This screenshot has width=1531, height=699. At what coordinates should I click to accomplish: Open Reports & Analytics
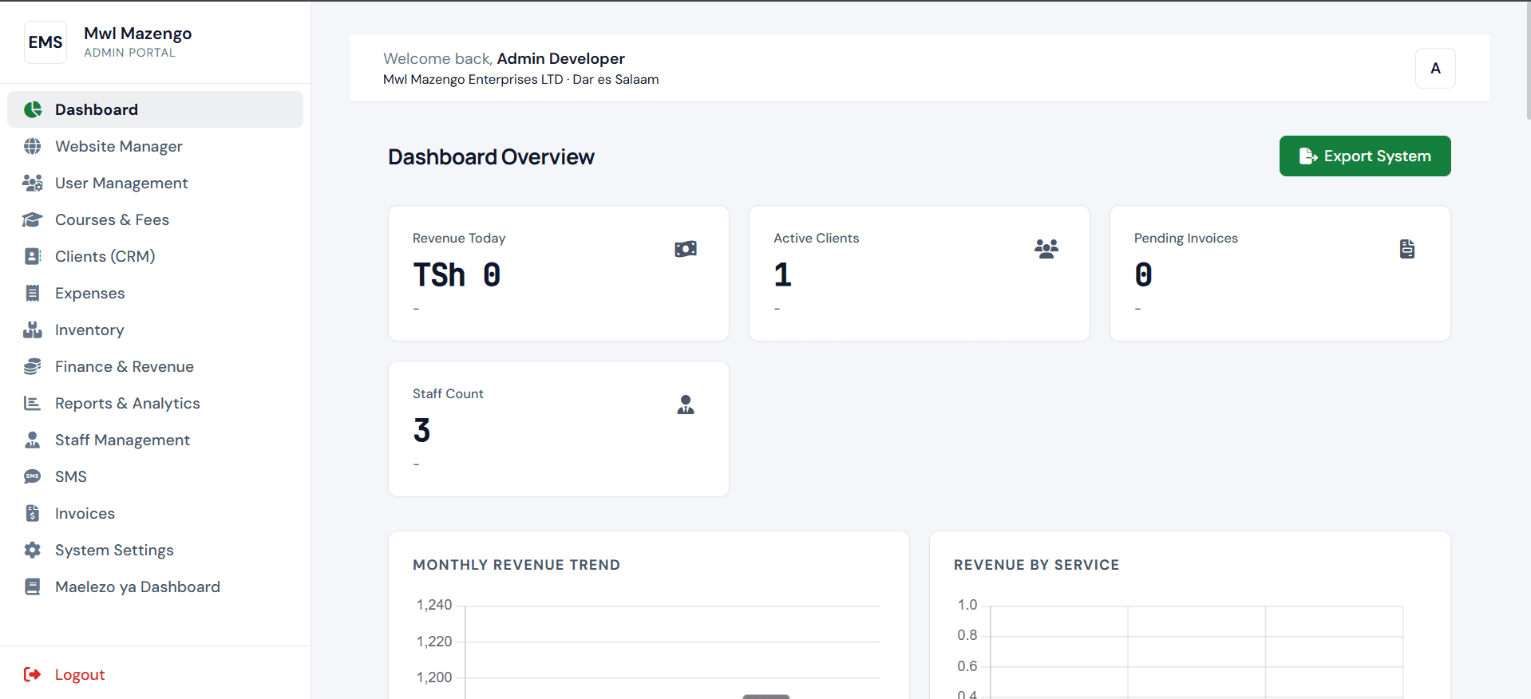click(x=155, y=403)
